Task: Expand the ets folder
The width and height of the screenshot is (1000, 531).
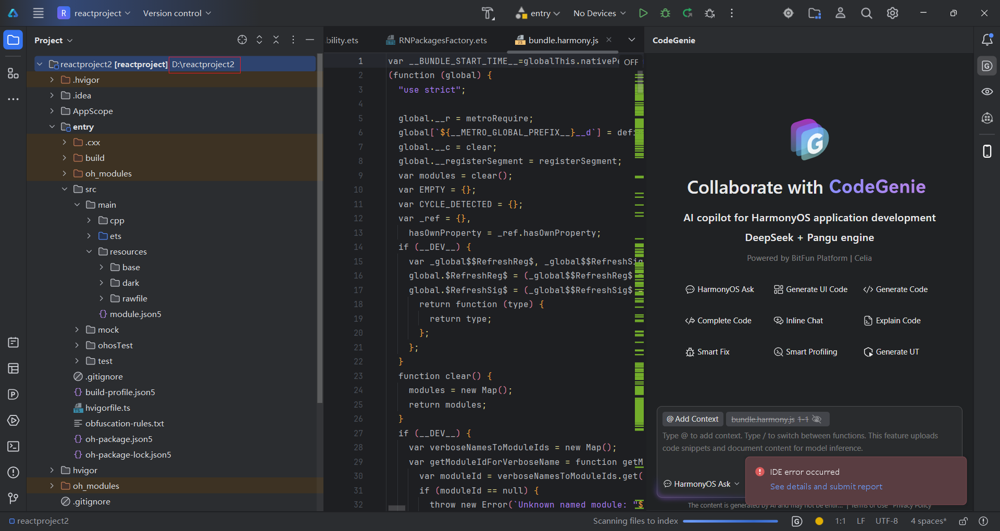Action: [89, 236]
